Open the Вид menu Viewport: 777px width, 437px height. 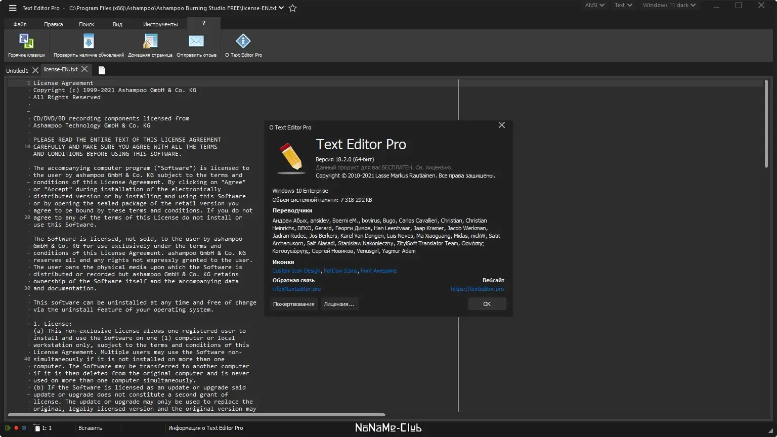117,24
